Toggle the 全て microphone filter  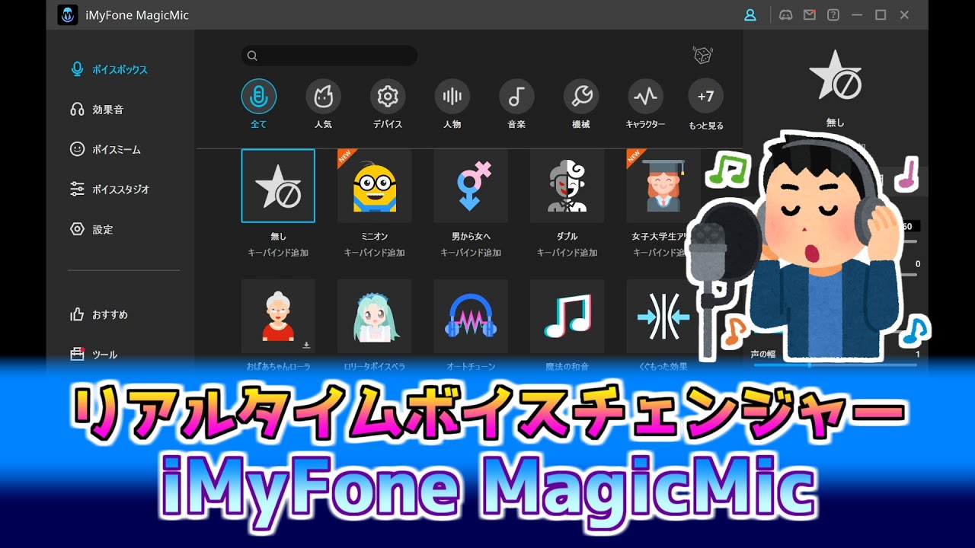259,97
